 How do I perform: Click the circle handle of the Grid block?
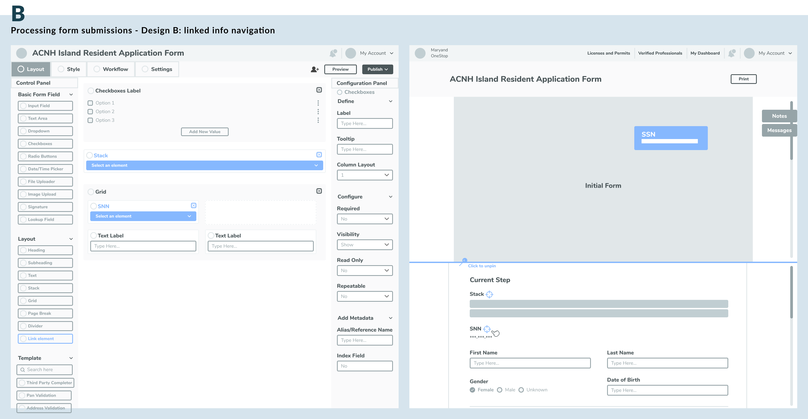tap(91, 192)
